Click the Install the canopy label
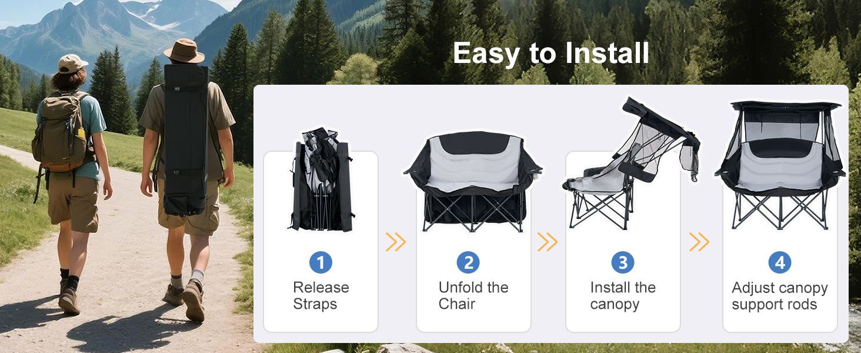The height and width of the screenshot is (353, 861). (x=623, y=296)
